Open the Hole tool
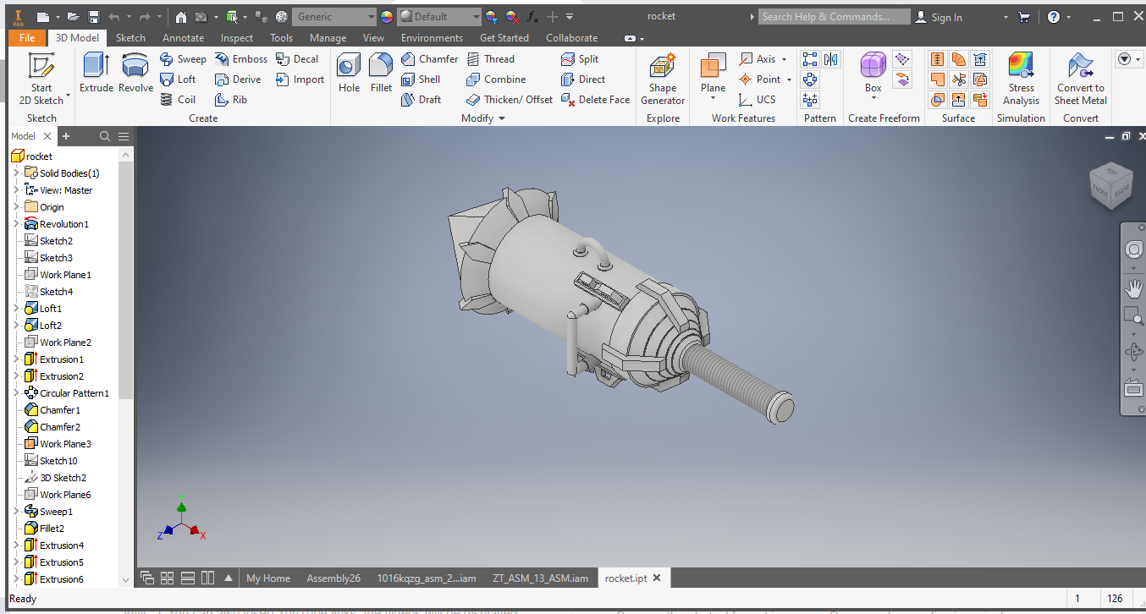Image resolution: width=1146 pixels, height=614 pixels. (348, 73)
